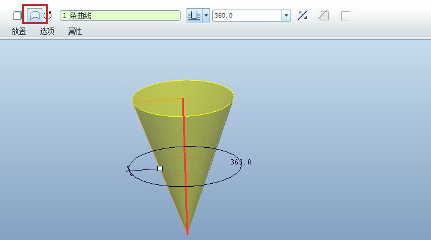Expand the depth option dropdown arrow
The image size is (431, 240).
[206, 16]
